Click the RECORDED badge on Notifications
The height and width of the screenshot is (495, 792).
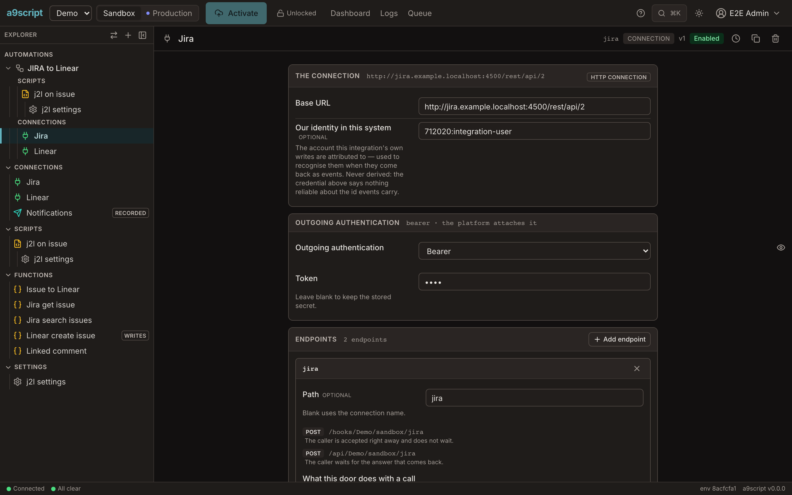tap(130, 213)
